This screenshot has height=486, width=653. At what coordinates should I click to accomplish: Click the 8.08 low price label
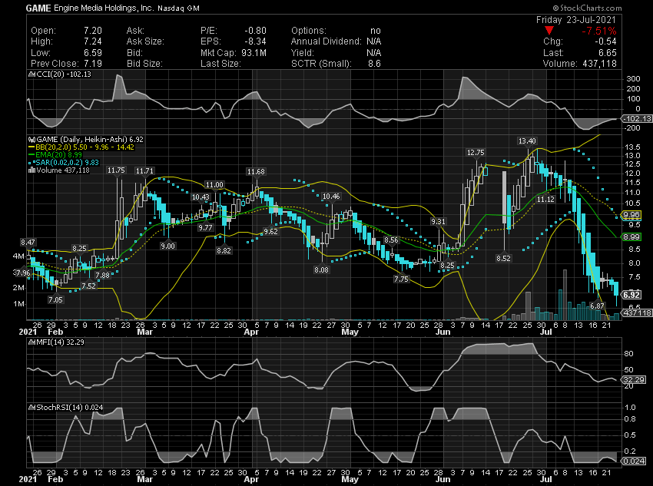321,270
